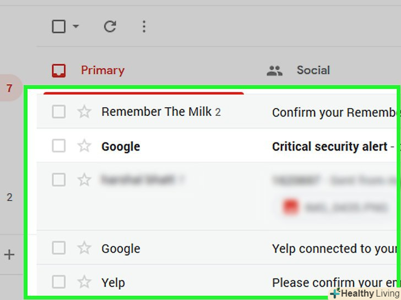Tick the Remember The Milk email checkbox
Screen dimensions: 401x300
point(58,112)
